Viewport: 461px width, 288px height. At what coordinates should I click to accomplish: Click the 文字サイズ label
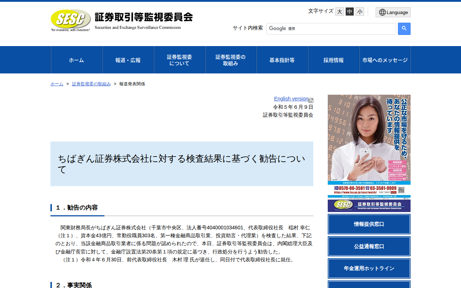click(x=321, y=11)
